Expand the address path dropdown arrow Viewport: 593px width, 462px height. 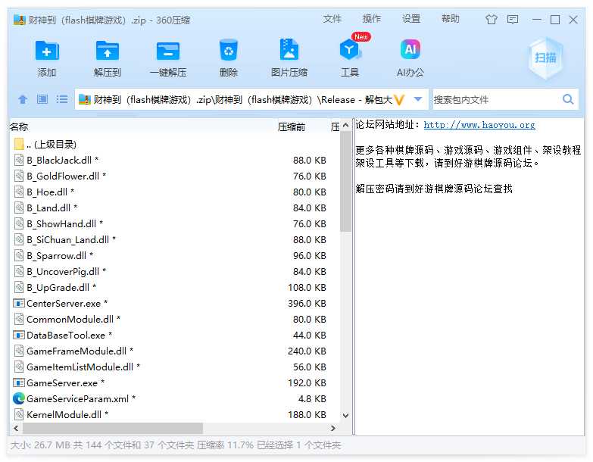(x=418, y=99)
